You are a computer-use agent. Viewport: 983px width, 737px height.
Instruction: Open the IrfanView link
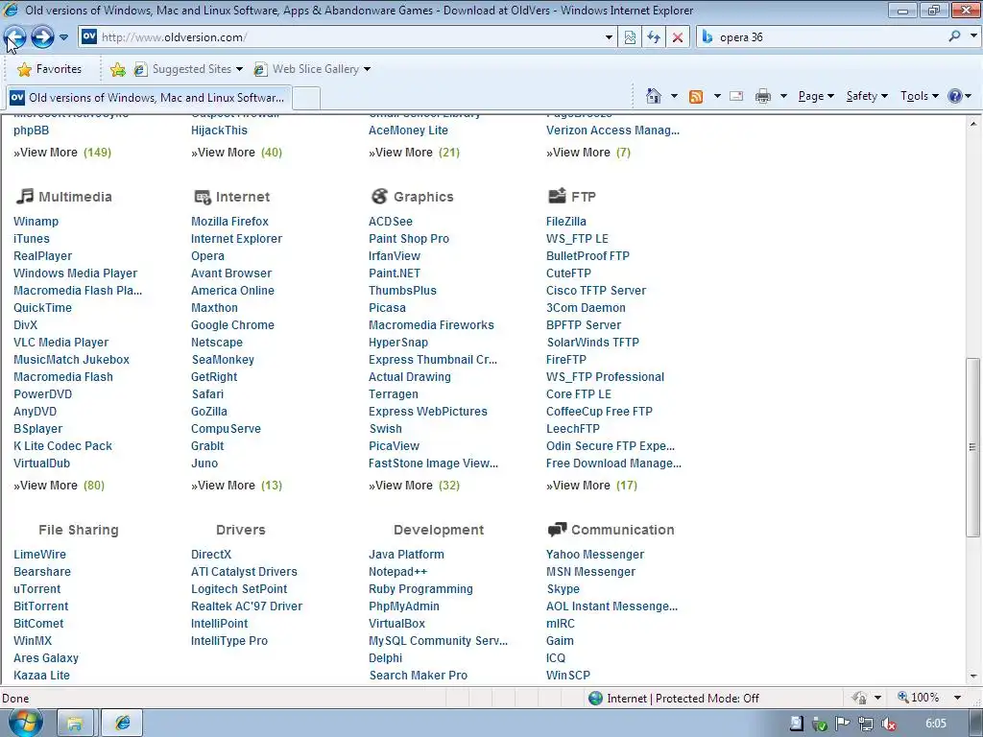(x=395, y=255)
